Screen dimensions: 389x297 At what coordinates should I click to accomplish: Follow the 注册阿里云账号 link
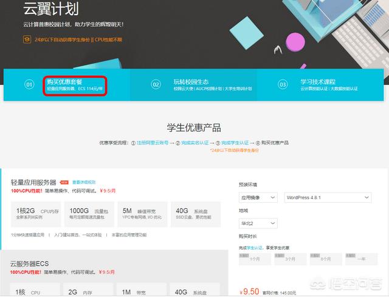click(x=153, y=143)
